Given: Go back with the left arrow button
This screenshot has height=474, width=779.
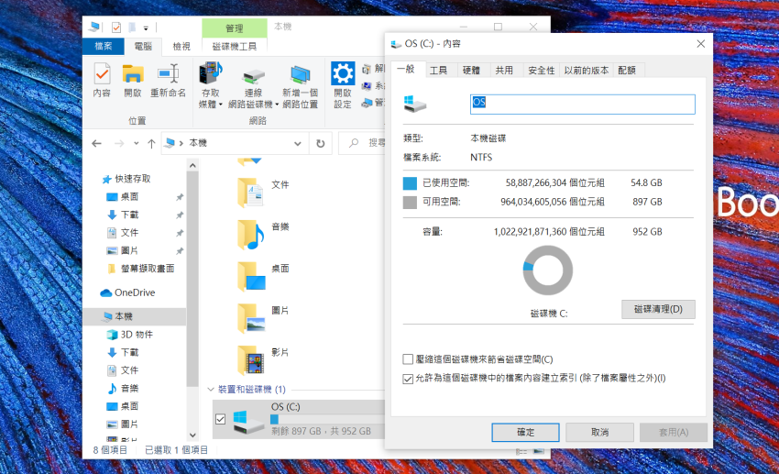Looking at the screenshot, I should (97, 144).
